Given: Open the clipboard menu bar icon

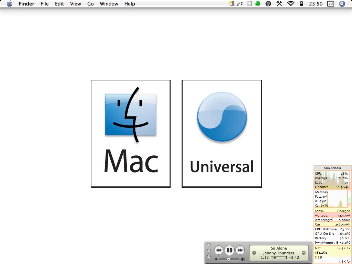Looking at the screenshot, I should 250,3.
